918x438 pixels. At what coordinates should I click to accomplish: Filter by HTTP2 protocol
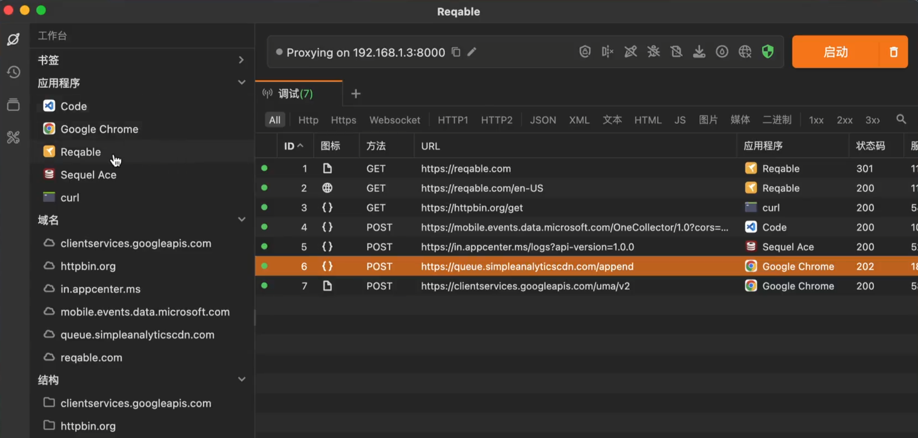[x=496, y=120]
